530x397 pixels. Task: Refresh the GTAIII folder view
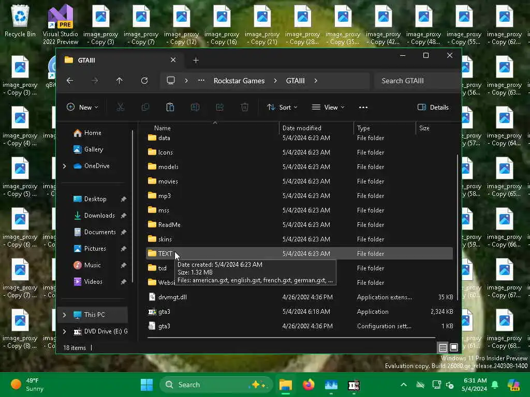click(x=144, y=81)
